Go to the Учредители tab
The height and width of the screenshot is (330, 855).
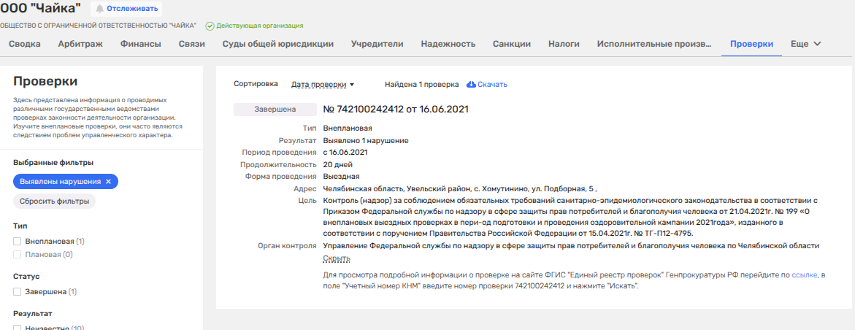377,44
